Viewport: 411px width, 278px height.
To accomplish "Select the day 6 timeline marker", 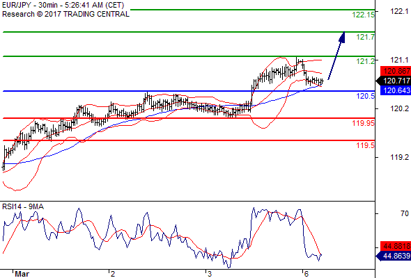I will point(306,274).
